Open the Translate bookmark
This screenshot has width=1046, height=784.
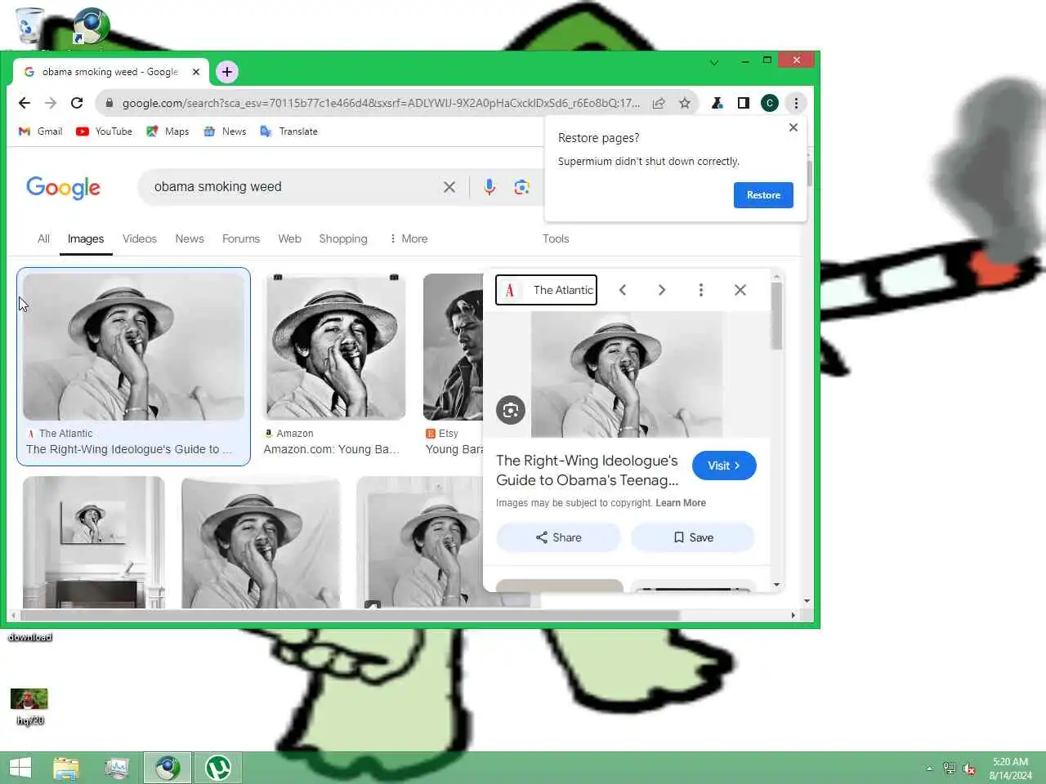[x=288, y=131]
